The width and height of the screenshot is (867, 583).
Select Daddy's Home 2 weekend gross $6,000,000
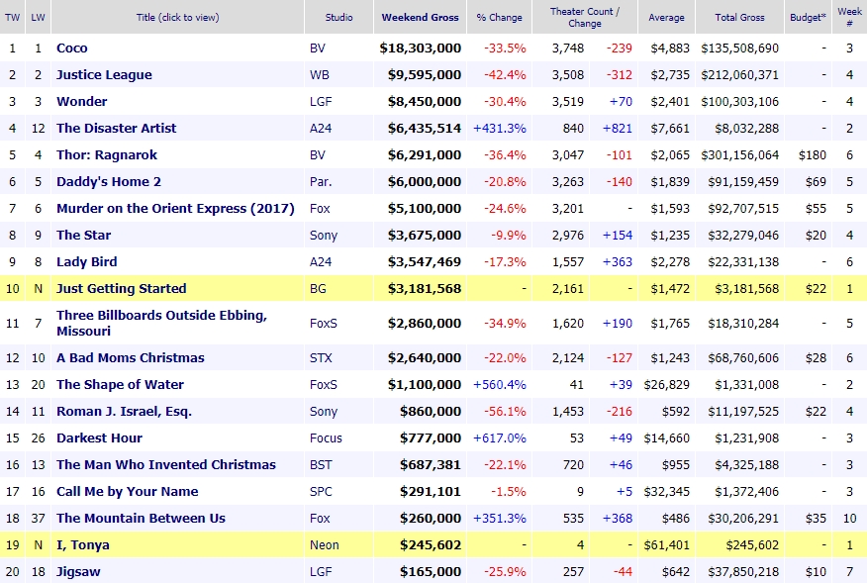point(425,182)
